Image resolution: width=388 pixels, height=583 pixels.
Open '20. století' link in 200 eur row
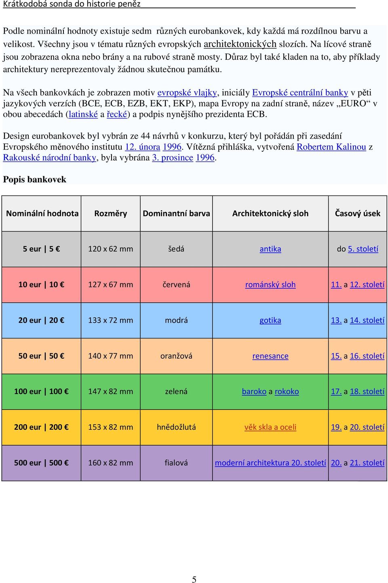pos(367,427)
